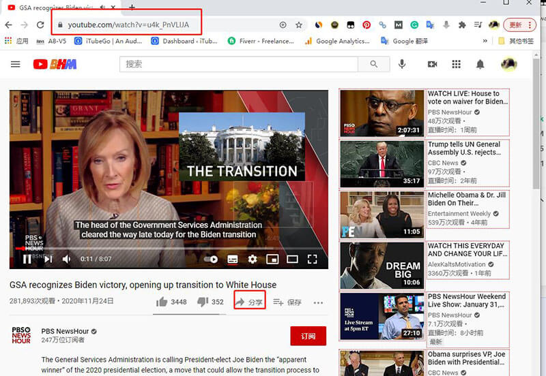The width and height of the screenshot is (546, 376).
Task: Open the Fiverr - Freelance bookmark
Action: click(x=261, y=41)
